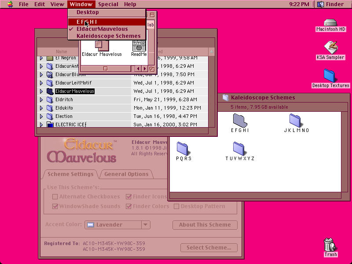The width and height of the screenshot is (352, 264).
Task: Switch to the General Options tab
Action: (x=126, y=174)
